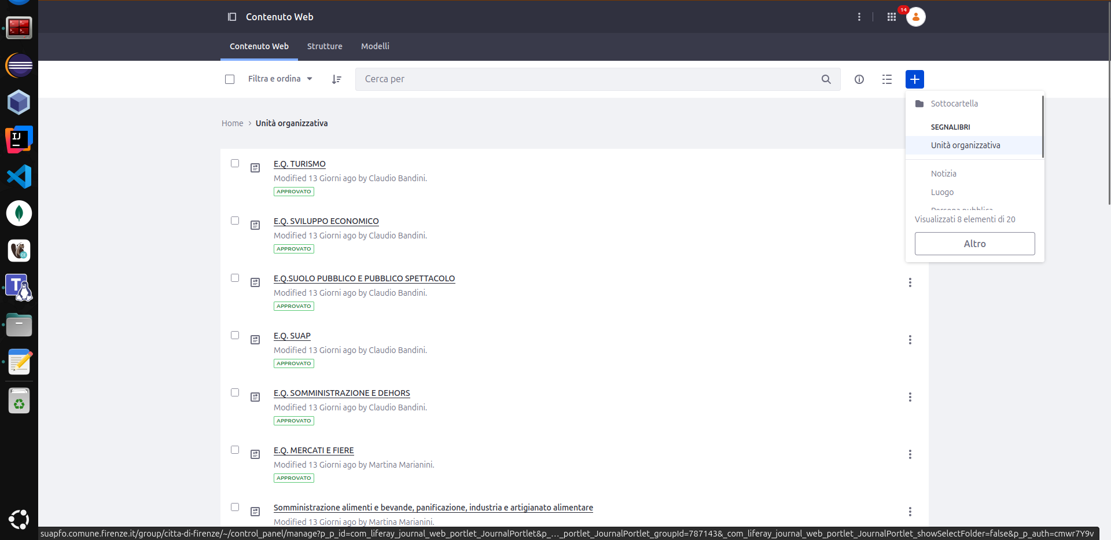Open the E.Q. TURISMO content link

299,164
